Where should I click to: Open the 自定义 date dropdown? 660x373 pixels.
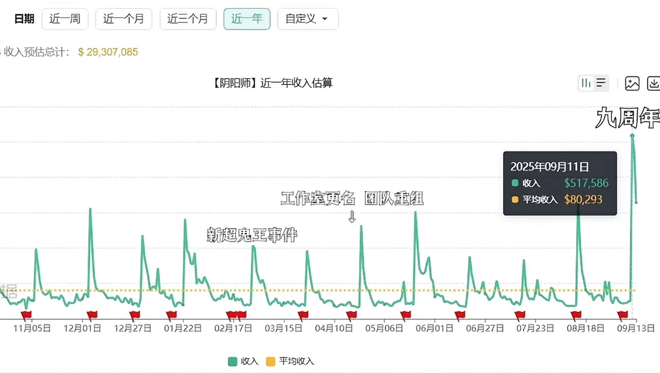click(x=308, y=19)
